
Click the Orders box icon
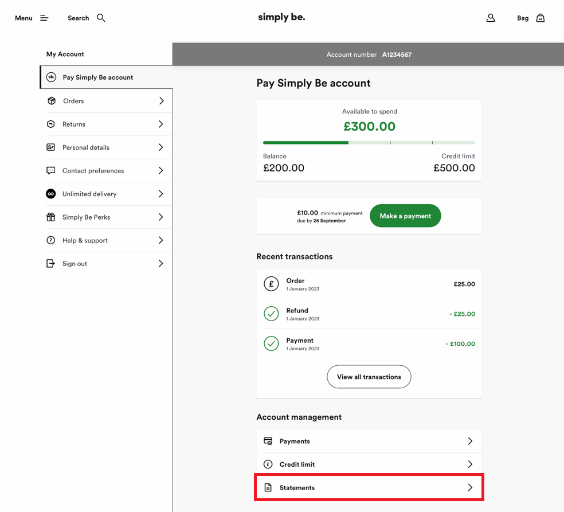click(x=52, y=101)
